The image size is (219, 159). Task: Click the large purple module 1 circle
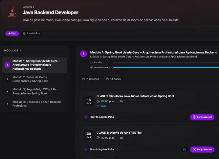click(x=84, y=54)
